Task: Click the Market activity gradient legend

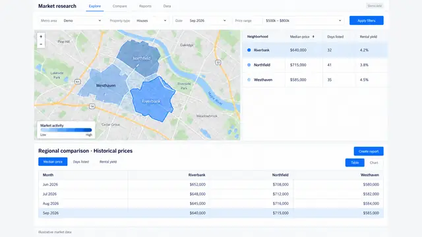Action: tap(66, 130)
